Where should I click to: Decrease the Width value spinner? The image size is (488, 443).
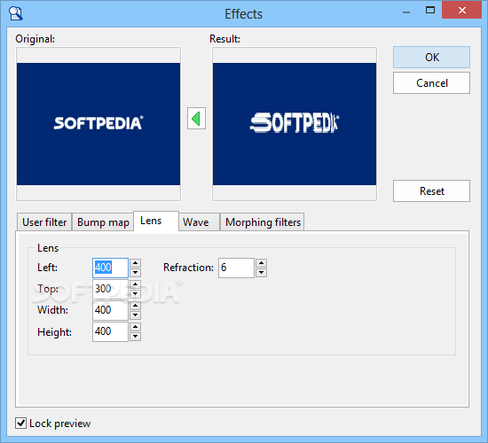pos(135,315)
